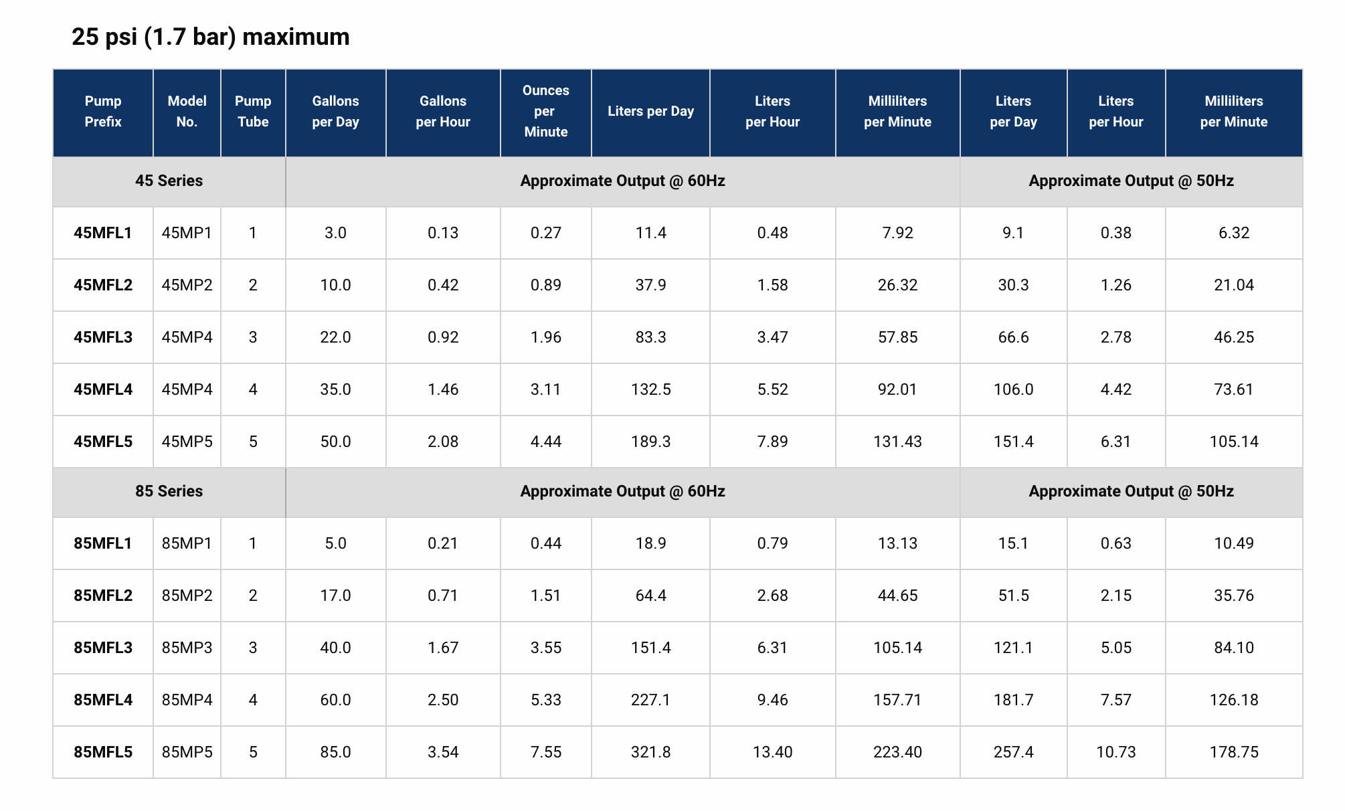Click the 223.40 milliliters per minute value

897,753
